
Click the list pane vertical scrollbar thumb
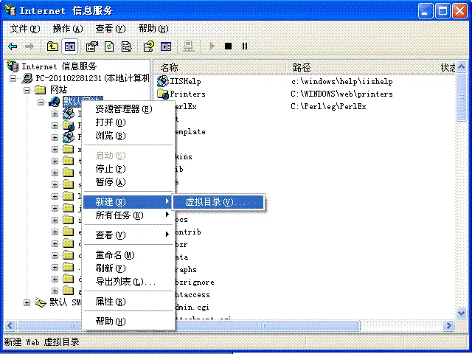click(461, 97)
